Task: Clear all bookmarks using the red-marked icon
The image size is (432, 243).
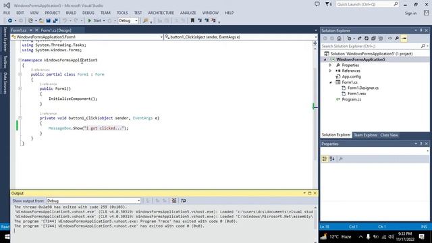Action: 213,20
